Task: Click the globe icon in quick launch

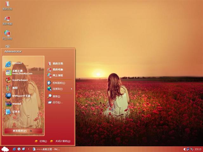Action: [19, 149]
